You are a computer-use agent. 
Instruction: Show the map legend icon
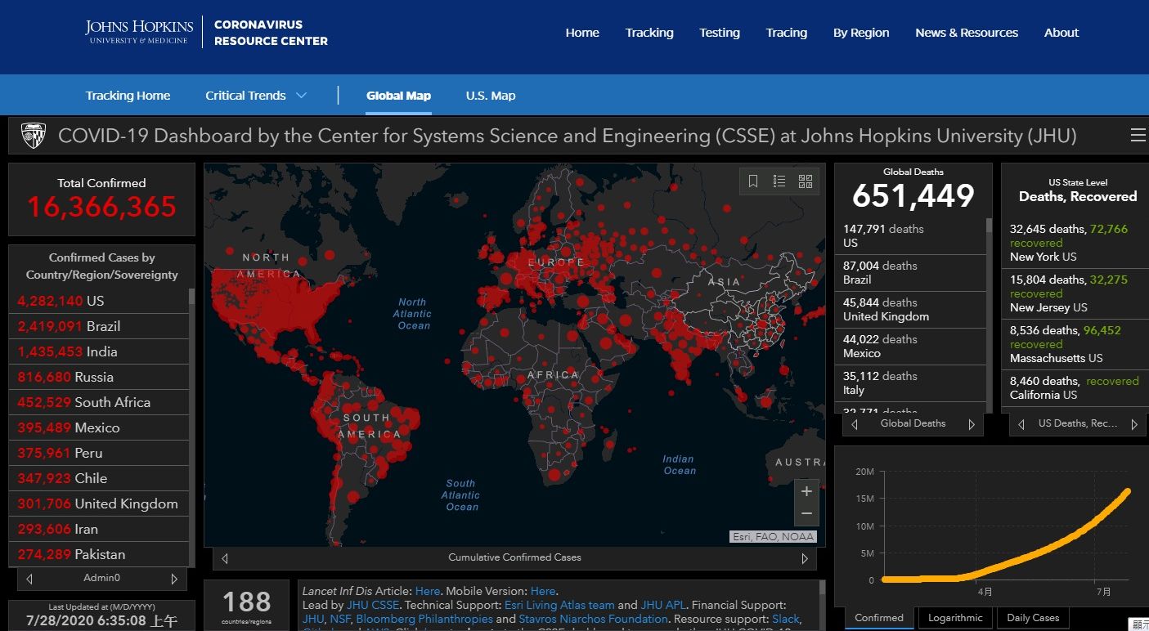(779, 181)
